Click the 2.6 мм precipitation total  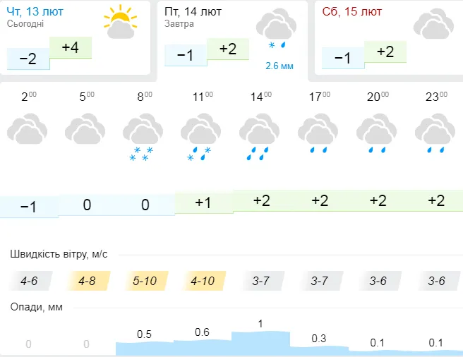(x=279, y=66)
